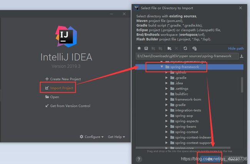Refresh the file tree
Screen dimensions: 250x164
(185, 48)
